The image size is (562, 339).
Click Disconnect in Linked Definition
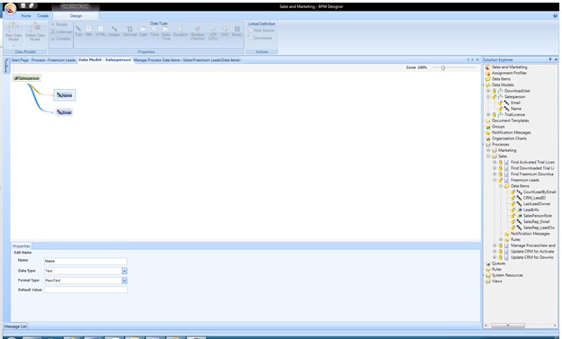[260, 38]
